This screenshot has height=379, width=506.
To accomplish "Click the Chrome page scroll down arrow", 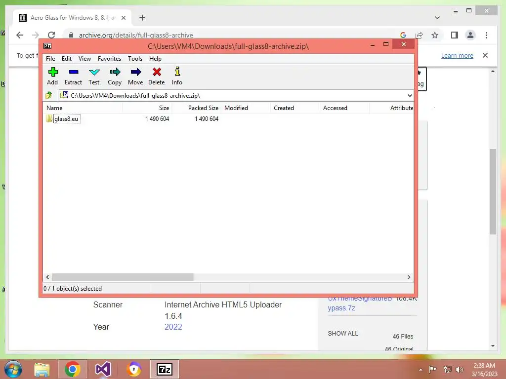I will coord(493,346).
